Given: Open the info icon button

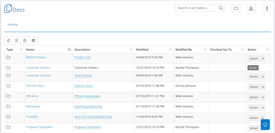Looking at the screenshot, I should coord(267,8).
